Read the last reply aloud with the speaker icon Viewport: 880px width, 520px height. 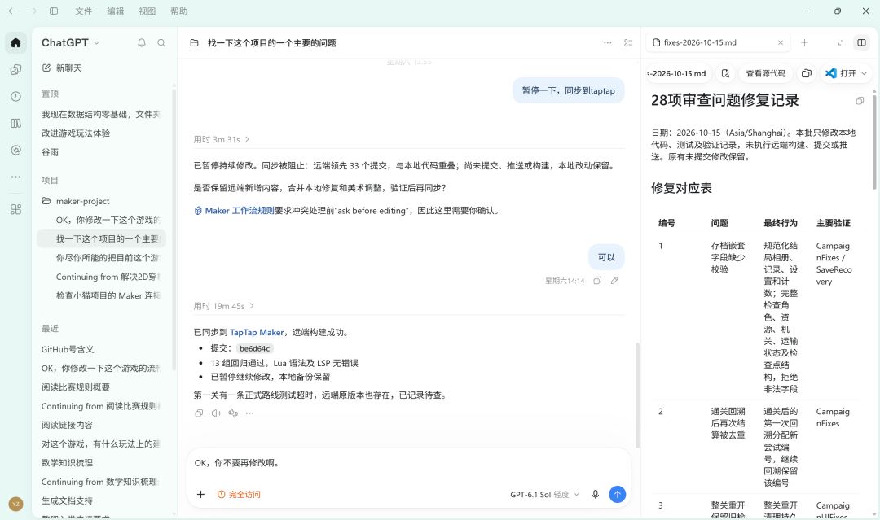tap(216, 413)
